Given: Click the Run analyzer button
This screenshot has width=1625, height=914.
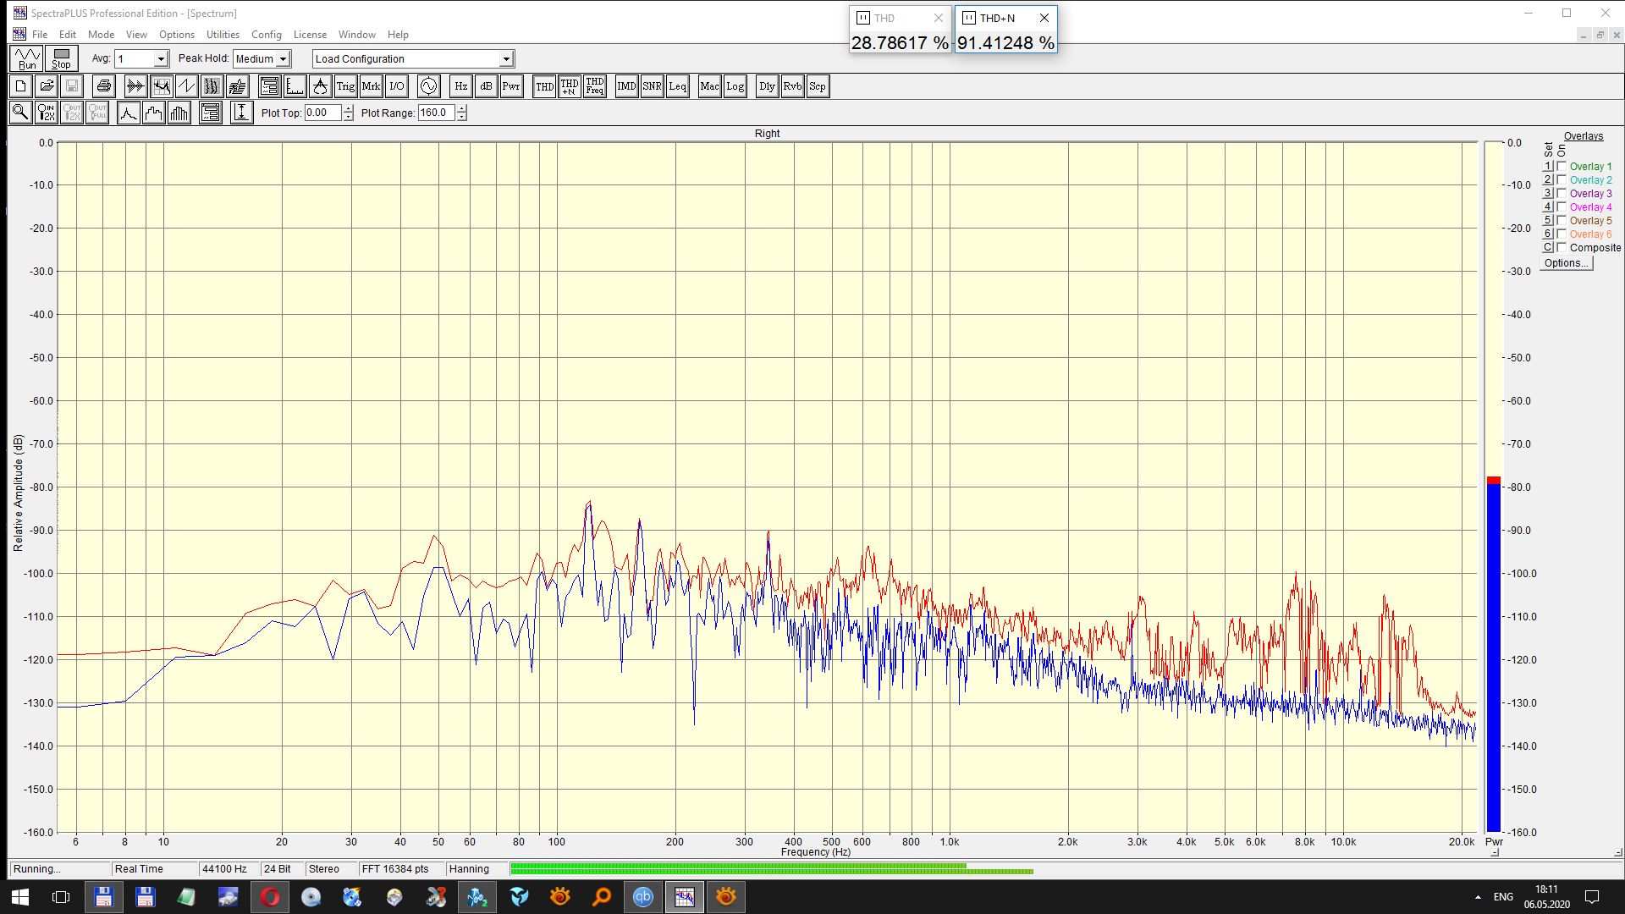Looking at the screenshot, I should pos(27,58).
